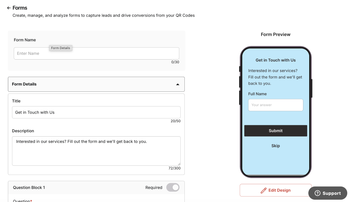The image size is (351, 202).
Task: Click the back arrow next to Forms
Action: pos(9,8)
